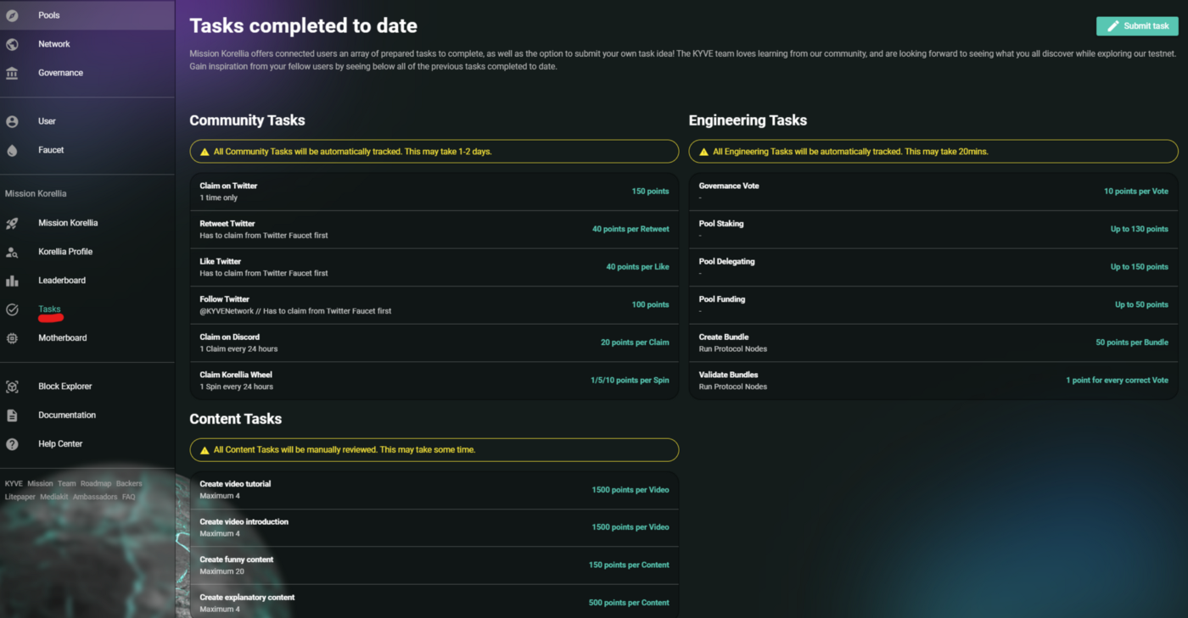
Task: Select the Pool Delegating task row
Action: 933,267
